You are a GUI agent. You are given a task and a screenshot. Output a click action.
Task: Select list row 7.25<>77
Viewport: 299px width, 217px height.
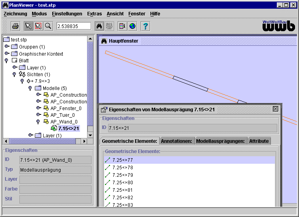pyautogui.click(x=190, y=160)
